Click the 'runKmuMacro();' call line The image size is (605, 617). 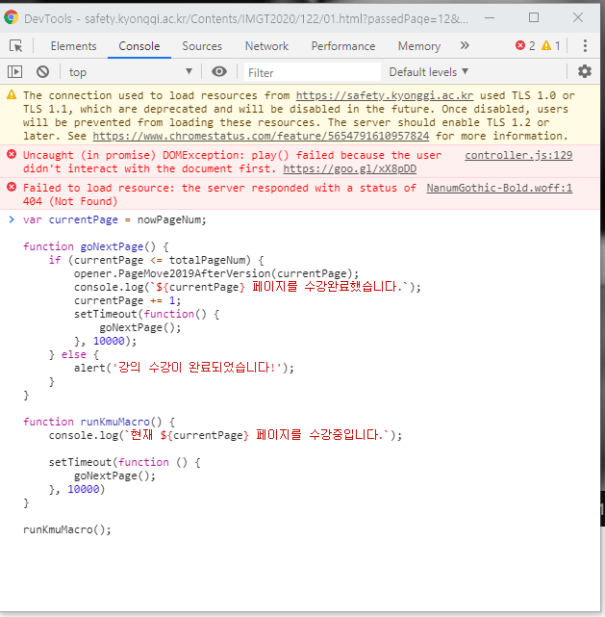(67, 529)
